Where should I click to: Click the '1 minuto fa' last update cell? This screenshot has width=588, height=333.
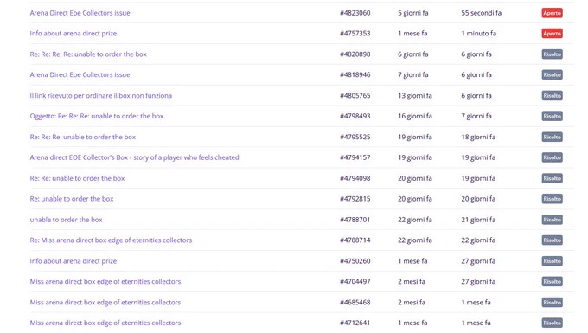478,34
